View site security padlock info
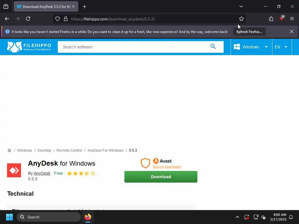The width and height of the screenshot is (299, 224). 66,19
